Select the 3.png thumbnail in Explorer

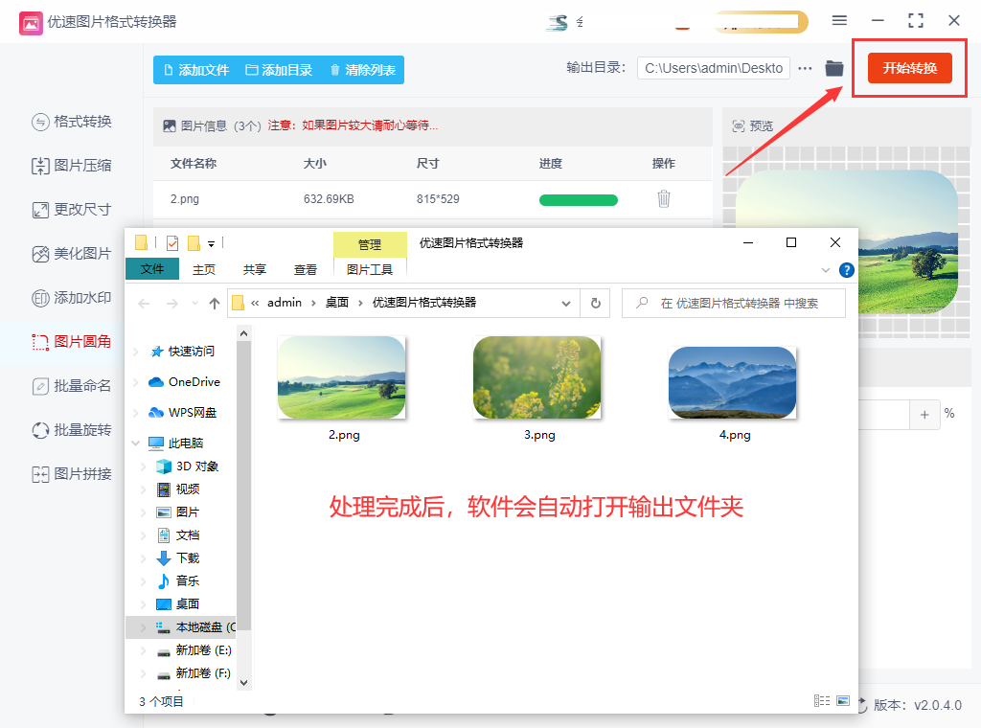tap(537, 377)
